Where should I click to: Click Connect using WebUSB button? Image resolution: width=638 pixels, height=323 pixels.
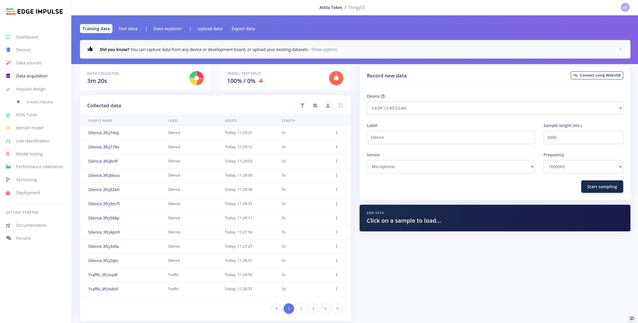(x=597, y=75)
